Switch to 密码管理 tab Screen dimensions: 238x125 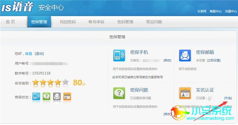click(x=125, y=22)
